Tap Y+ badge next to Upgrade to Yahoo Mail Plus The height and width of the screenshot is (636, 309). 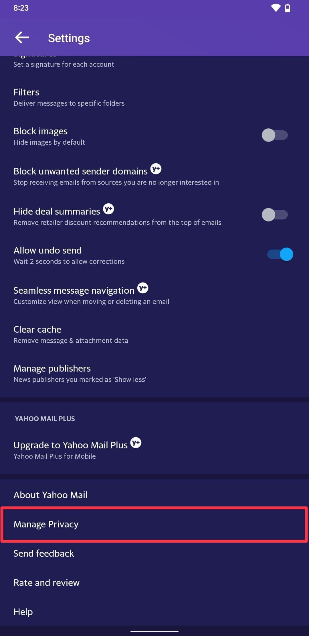click(136, 443)
